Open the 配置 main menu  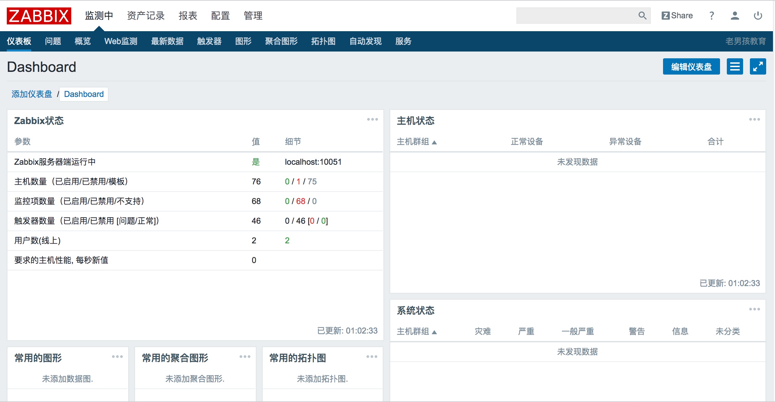[x=220, y=16]
